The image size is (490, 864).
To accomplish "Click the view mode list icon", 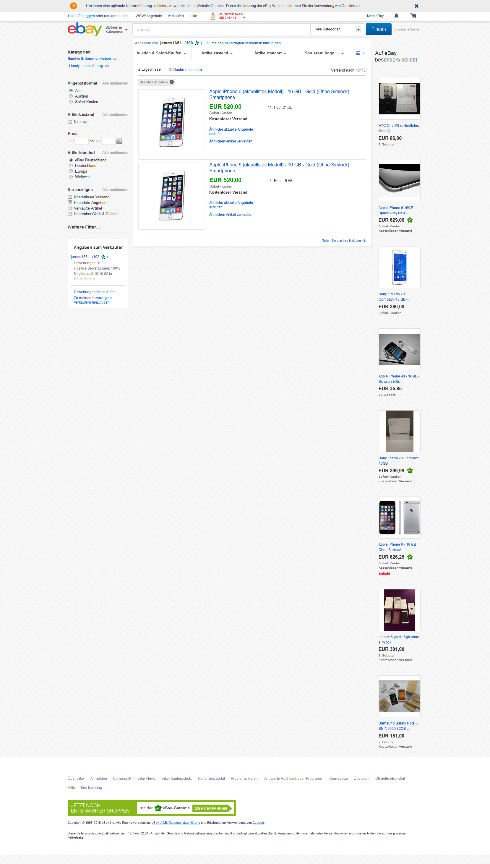I will pos(360,53).
